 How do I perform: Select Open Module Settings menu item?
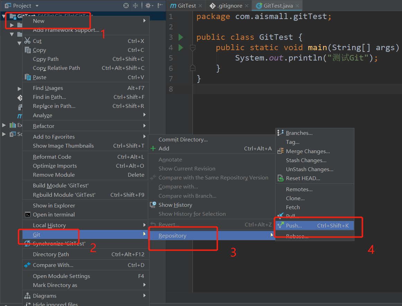[86, 276]
